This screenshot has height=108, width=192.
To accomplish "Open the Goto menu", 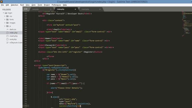I will click(33, 5).
